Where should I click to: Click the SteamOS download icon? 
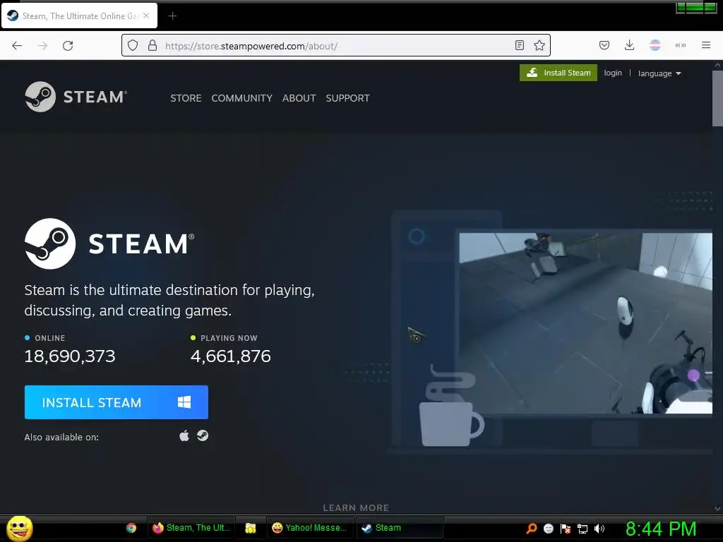pos(203,435)
